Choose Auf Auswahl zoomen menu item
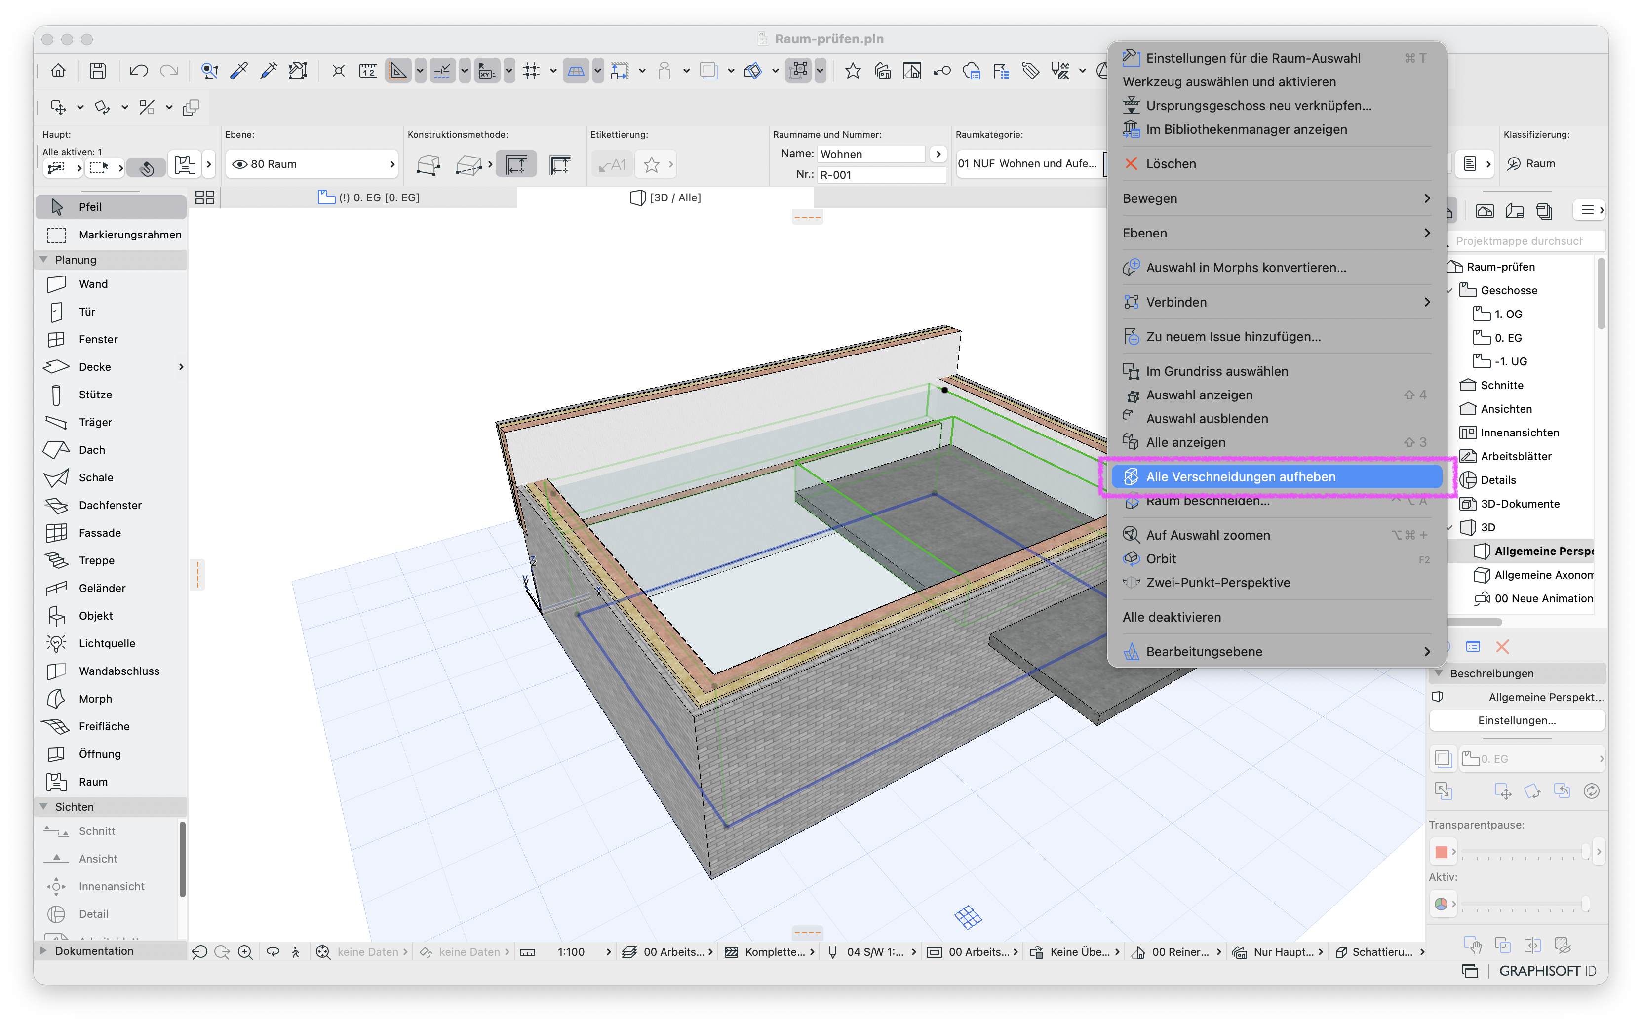This screenshot has width=1642, height=1026. (x=1276, y=535)
